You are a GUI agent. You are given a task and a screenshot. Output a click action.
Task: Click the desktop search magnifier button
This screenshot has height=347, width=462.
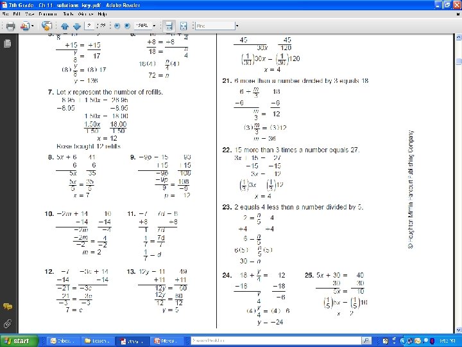pyautogui.click(x=366, y=341)
